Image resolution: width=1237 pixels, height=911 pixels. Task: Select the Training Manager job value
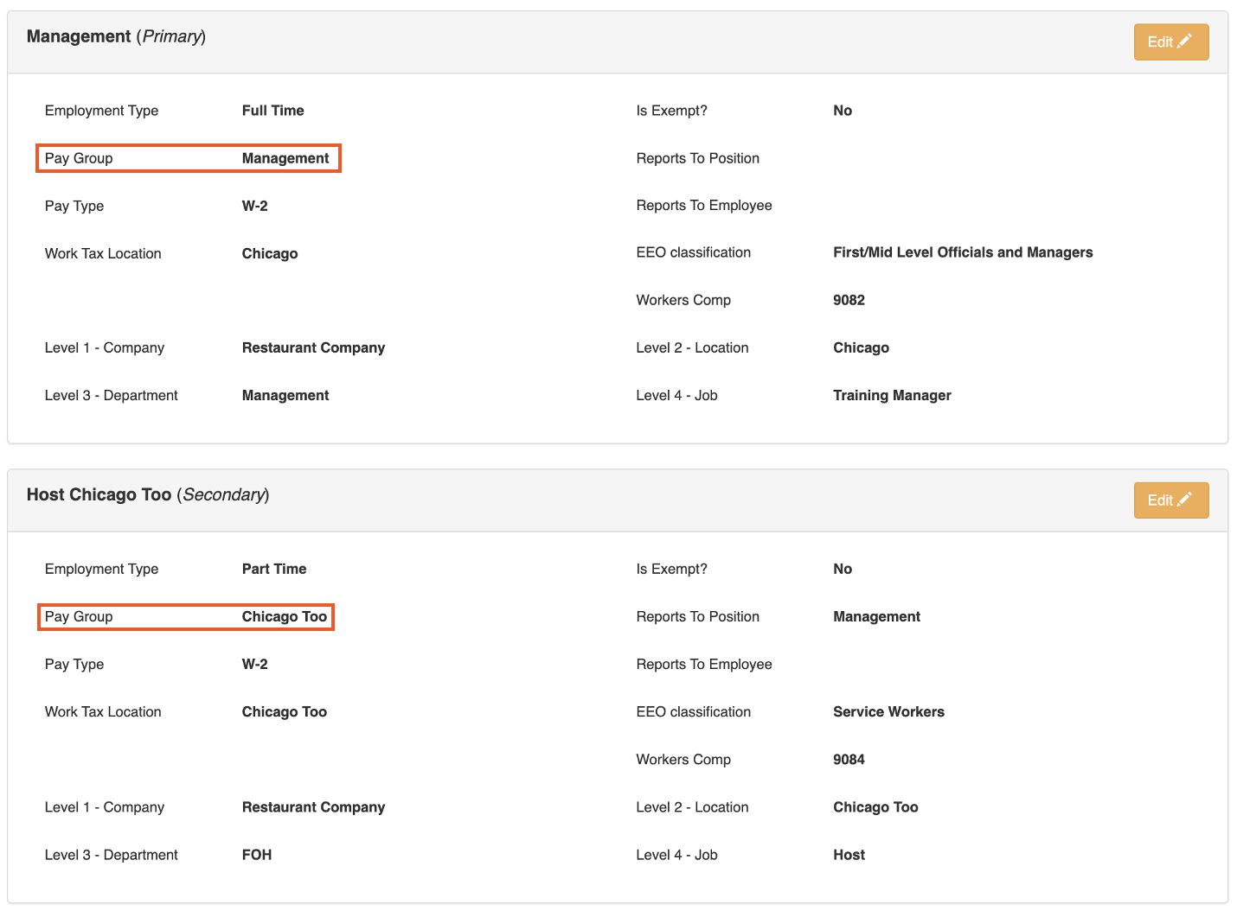[x=892, y=396]
